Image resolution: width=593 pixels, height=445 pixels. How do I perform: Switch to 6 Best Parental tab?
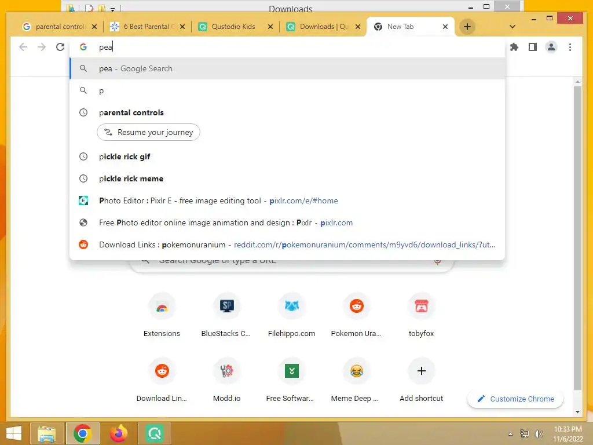tap(148, 27)
